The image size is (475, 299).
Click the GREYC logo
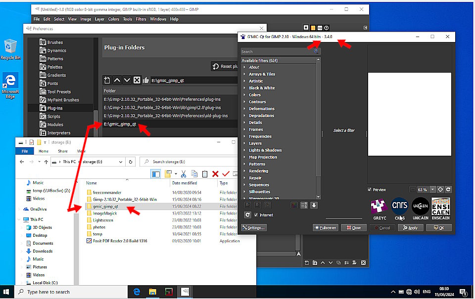[380, 209]
